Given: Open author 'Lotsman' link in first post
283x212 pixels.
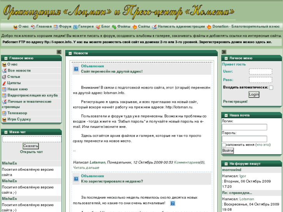Looking at the screenshot, I should [x=97, y=162].
